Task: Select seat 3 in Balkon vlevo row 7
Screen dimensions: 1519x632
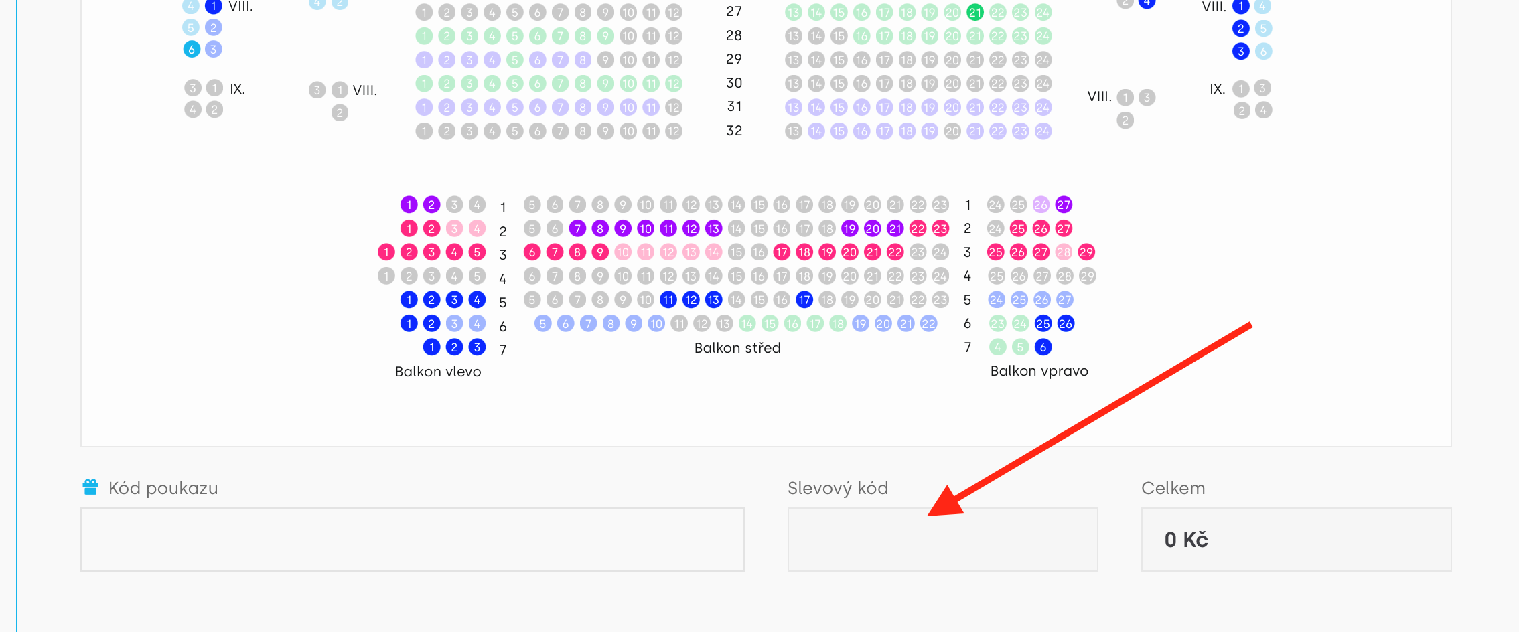Action: [x=477, y=347]
